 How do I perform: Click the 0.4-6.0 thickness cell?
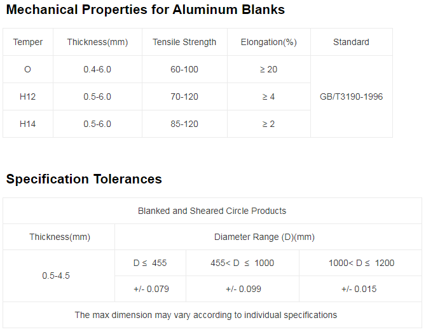(x=97, y=69)
